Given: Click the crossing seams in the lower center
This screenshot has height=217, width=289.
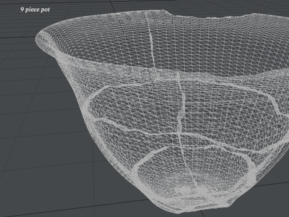Looking at the screenshot, I should point(179,134).
